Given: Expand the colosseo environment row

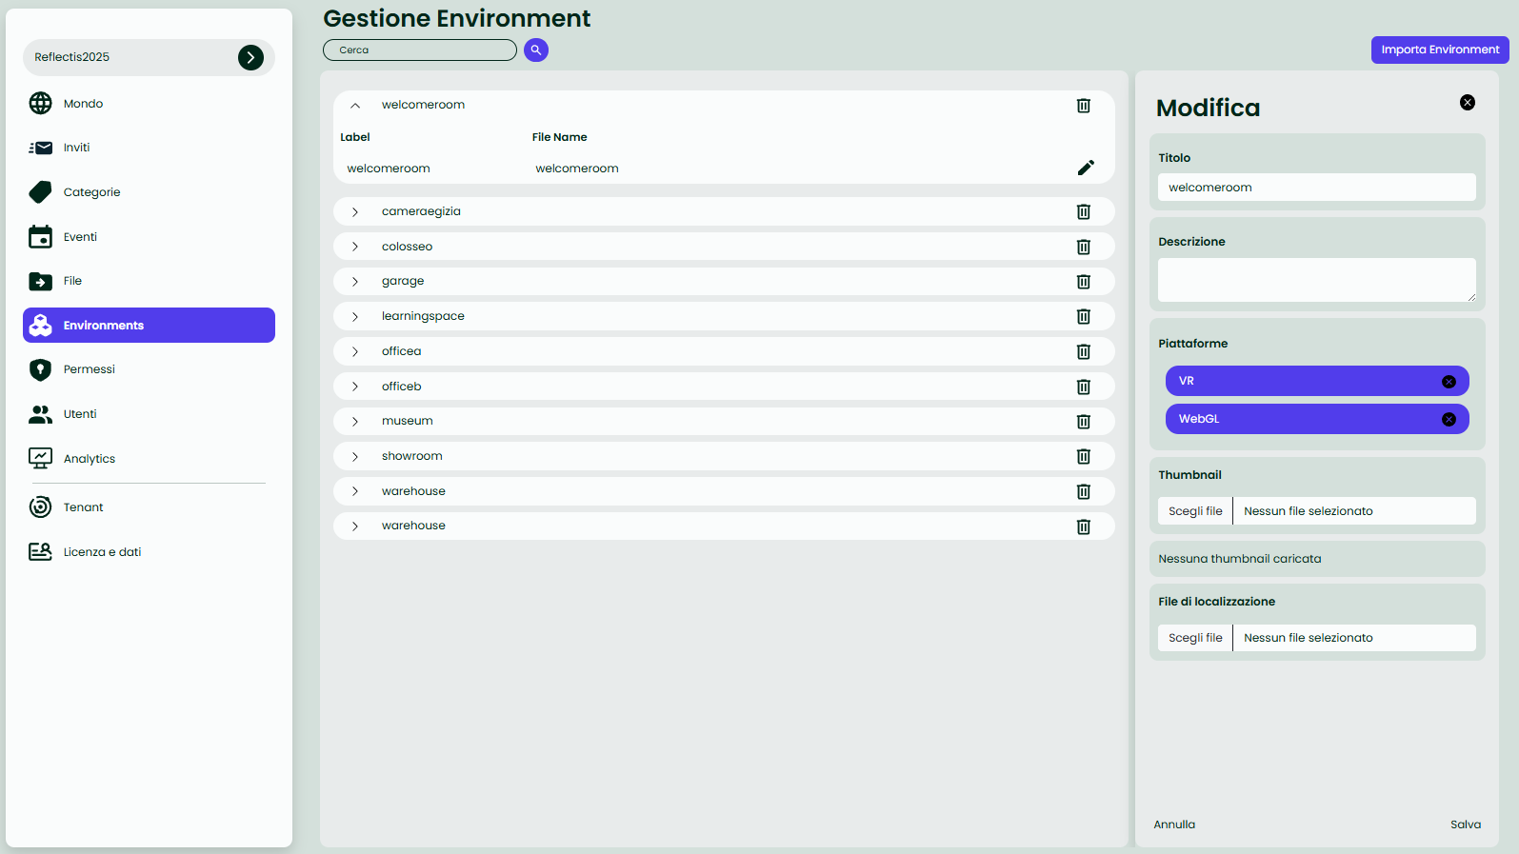Looking at the screenshot, I should (x=355, y=247).
